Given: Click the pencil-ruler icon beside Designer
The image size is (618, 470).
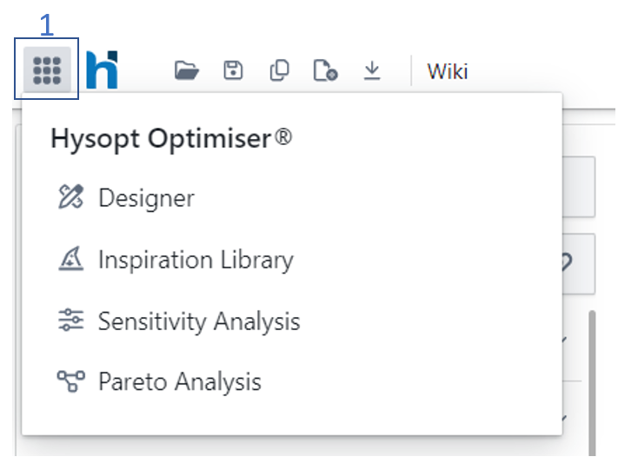Looking at the screenshot, I should [x=70, y=197].
